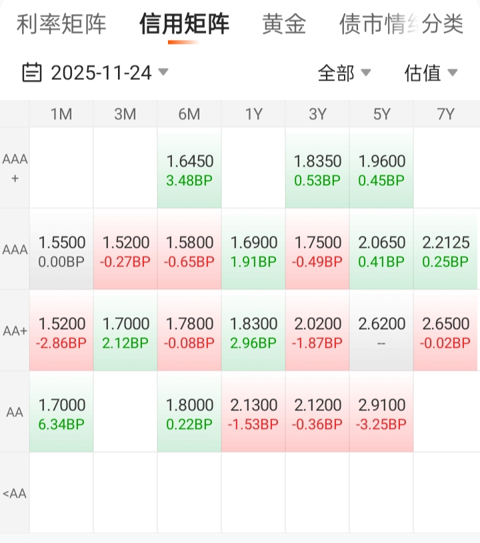This screenshot has height=543, width=480.
Task: Select the 信用矩阵 tab
Action: pyautogui.click(x=184, y=25)
